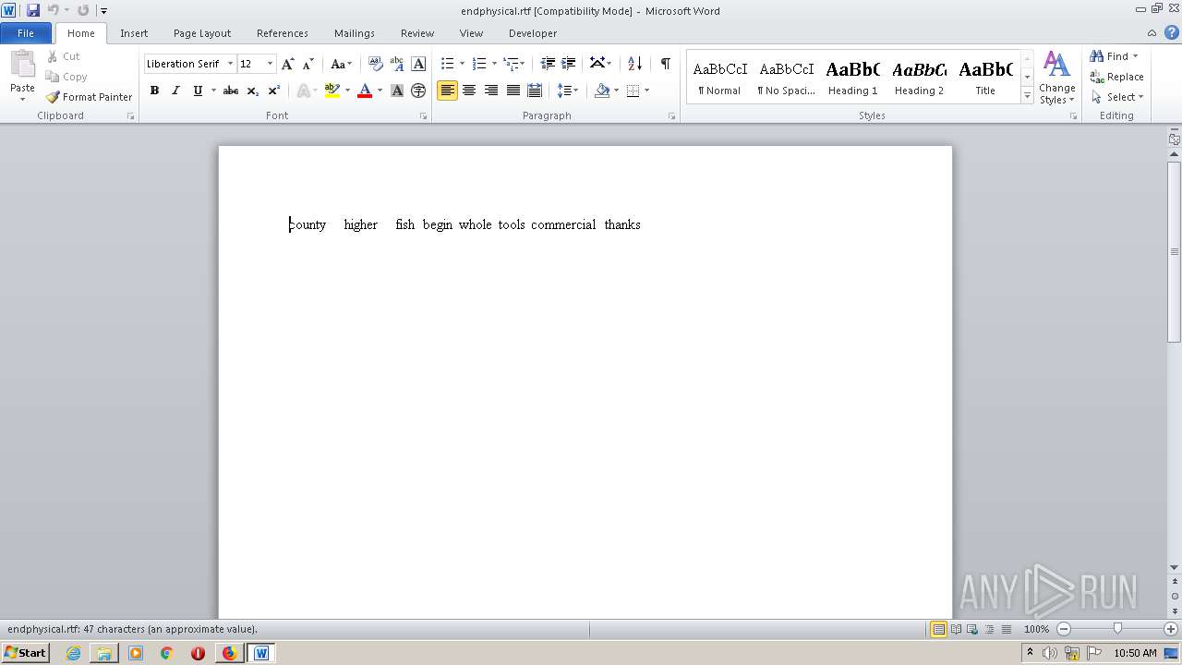Click the Replace button
This screenshot has height=665, width=1182.
coord(1116,77)
